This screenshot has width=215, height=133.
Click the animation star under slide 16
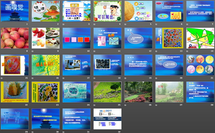click(33, 78)
